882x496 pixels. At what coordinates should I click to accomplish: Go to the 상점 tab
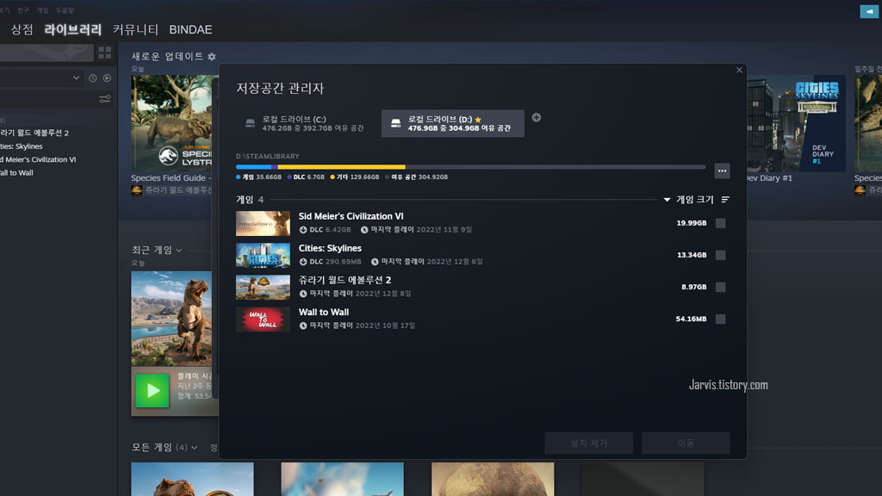point(22,30)
